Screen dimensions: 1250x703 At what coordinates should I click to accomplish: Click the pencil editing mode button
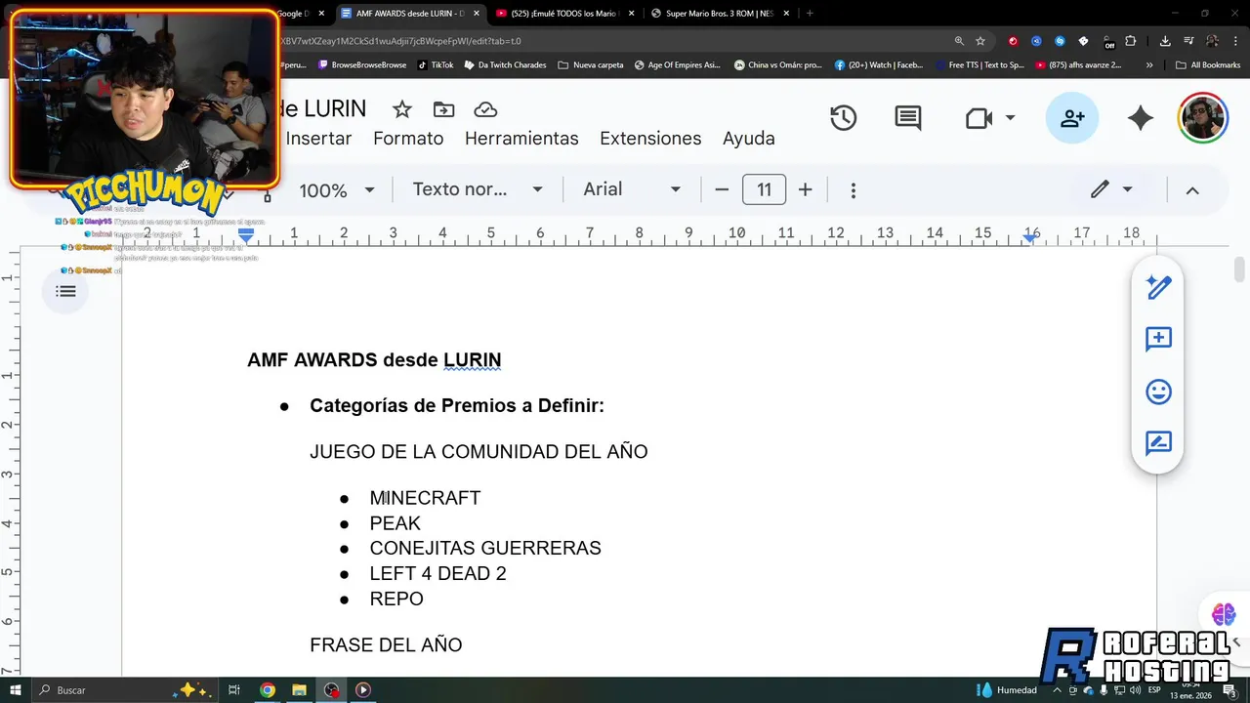tap(1100, 189)
